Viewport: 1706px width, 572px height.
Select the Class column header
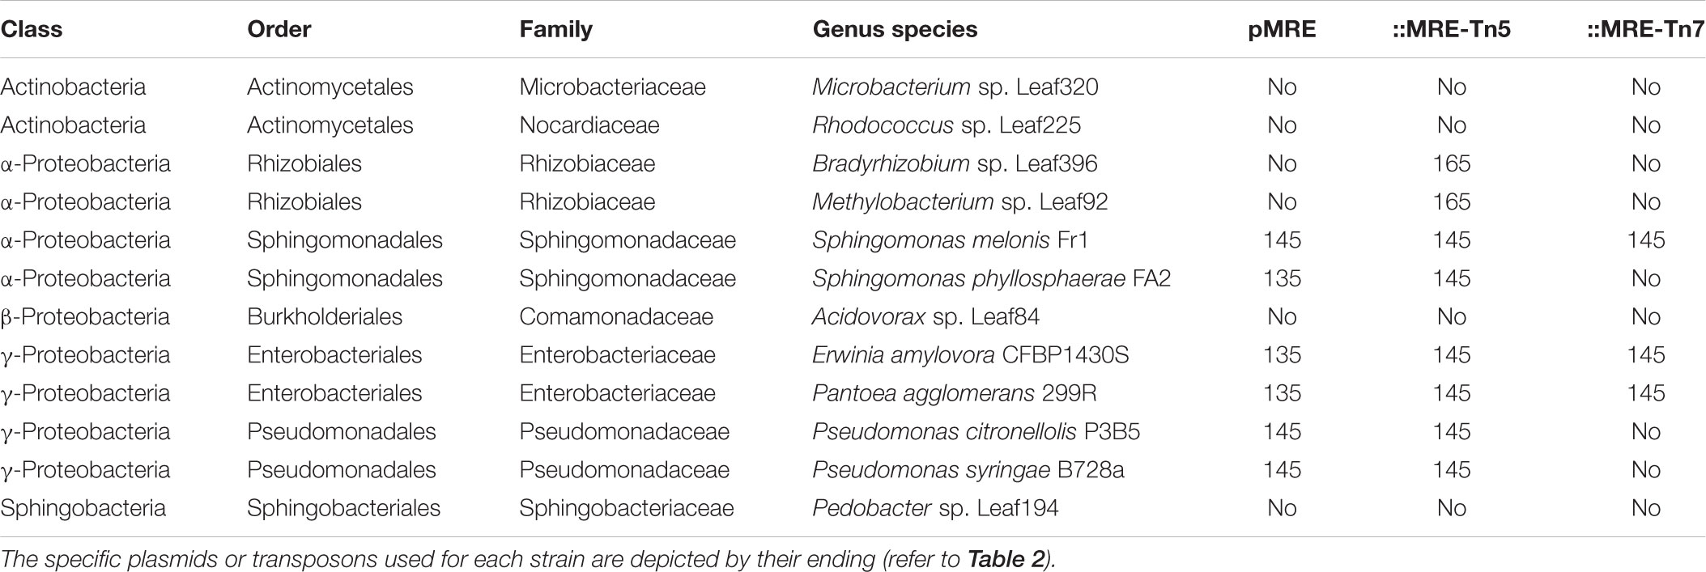[x=32, y=29]
